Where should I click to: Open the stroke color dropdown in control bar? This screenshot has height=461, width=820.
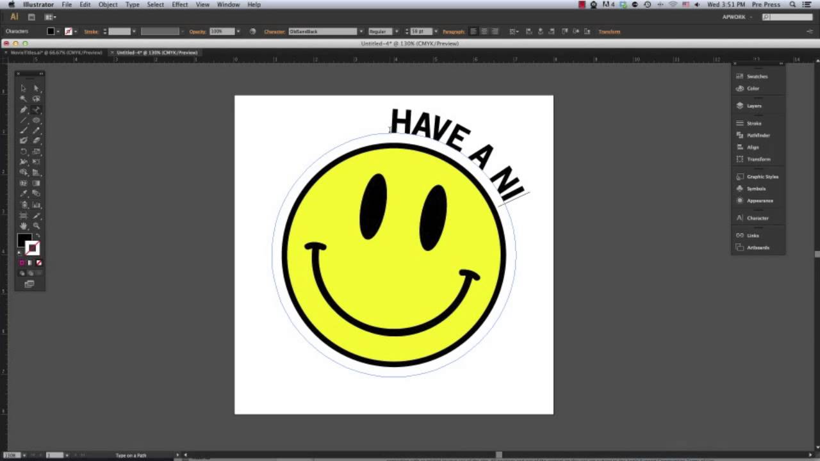pos(75,31)
